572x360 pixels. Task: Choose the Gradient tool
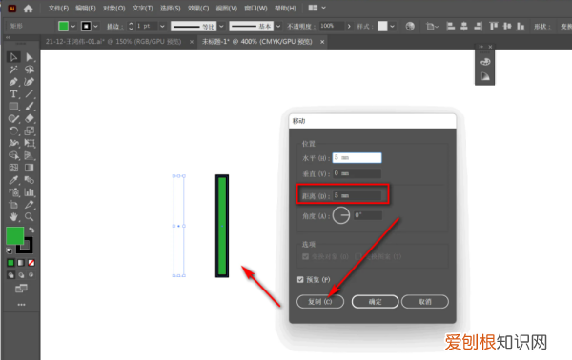point(30,168)
